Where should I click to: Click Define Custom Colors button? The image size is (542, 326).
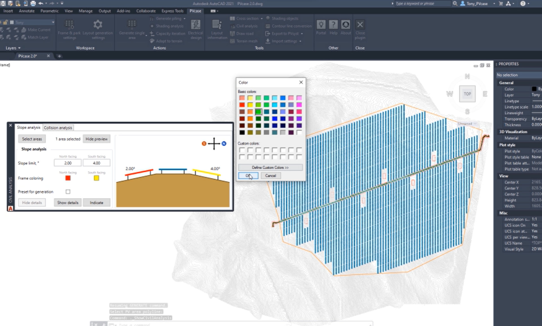tap(270, 167)
